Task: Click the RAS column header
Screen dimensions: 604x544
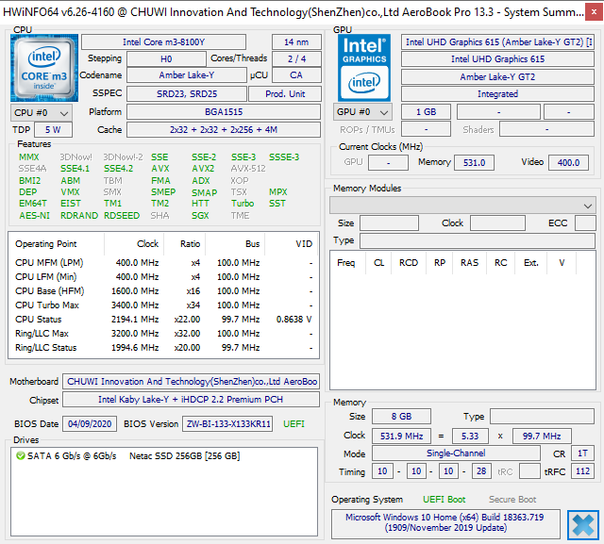Action: click(469, 263)
